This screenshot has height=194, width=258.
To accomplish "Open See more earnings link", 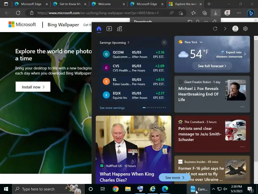I will click(x=112, y=108).
